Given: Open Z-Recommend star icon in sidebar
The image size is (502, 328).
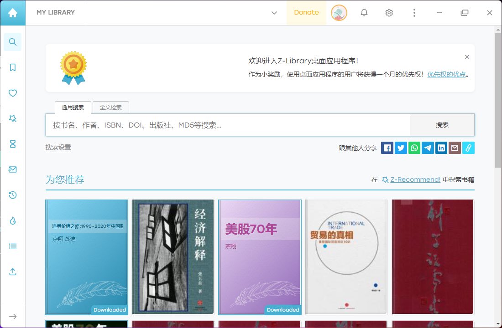Looking at the screenshot, I should (13, 118).
